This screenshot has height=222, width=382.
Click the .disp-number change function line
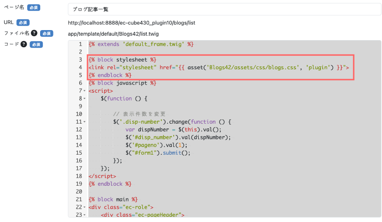point(172,122)
